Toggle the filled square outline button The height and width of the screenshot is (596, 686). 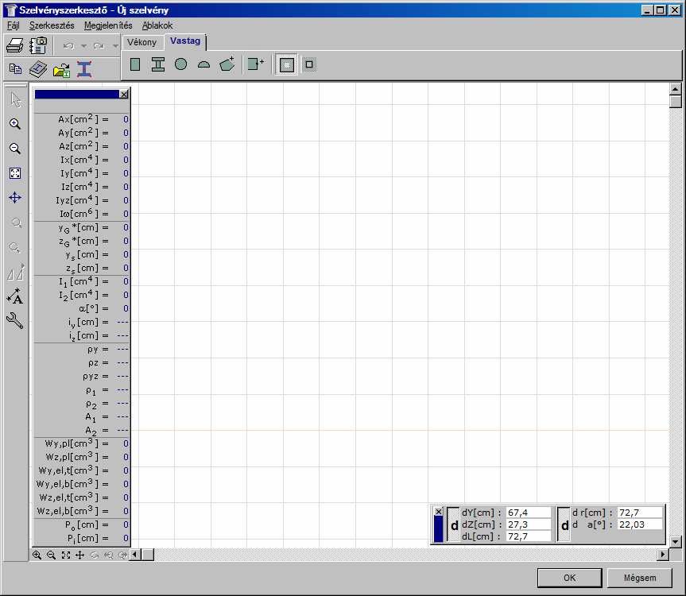click(x=287, y=64)
